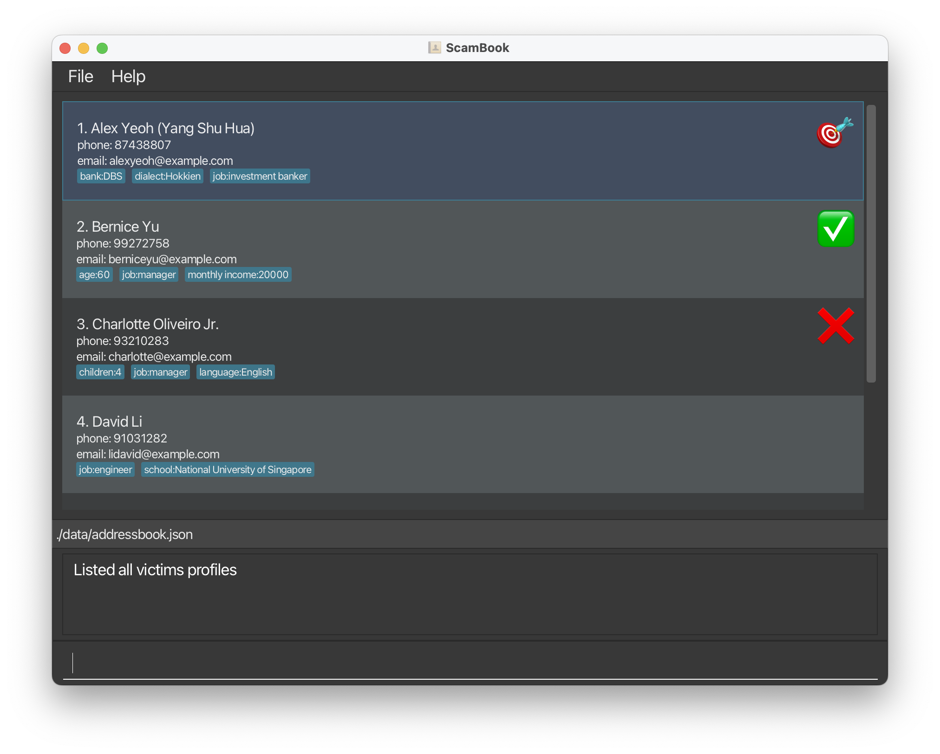This screenshot has width=940, height=754.
Task: Click the Listed all victims profiles result box
Action: coord(469,594)
